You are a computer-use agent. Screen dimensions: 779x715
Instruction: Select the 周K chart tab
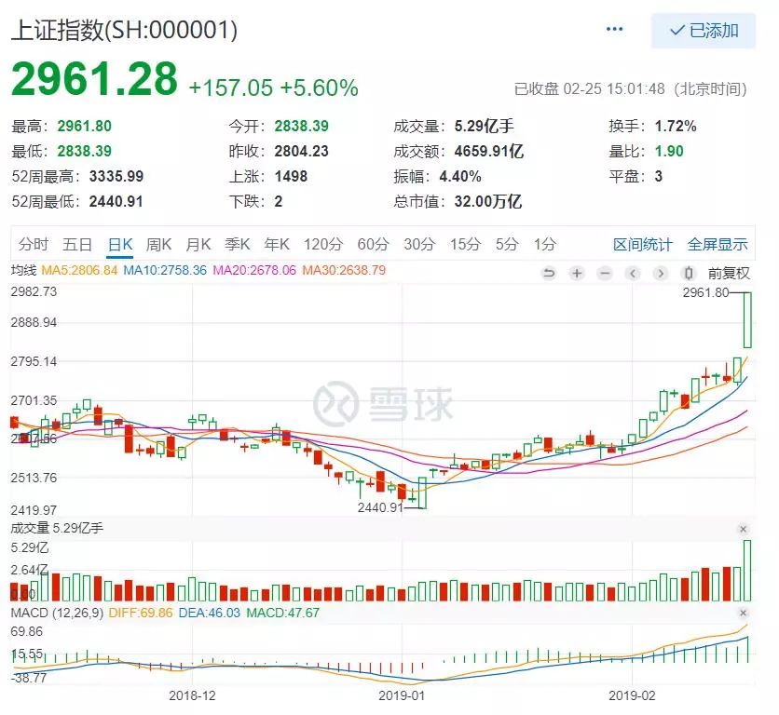tap(159, 244)
